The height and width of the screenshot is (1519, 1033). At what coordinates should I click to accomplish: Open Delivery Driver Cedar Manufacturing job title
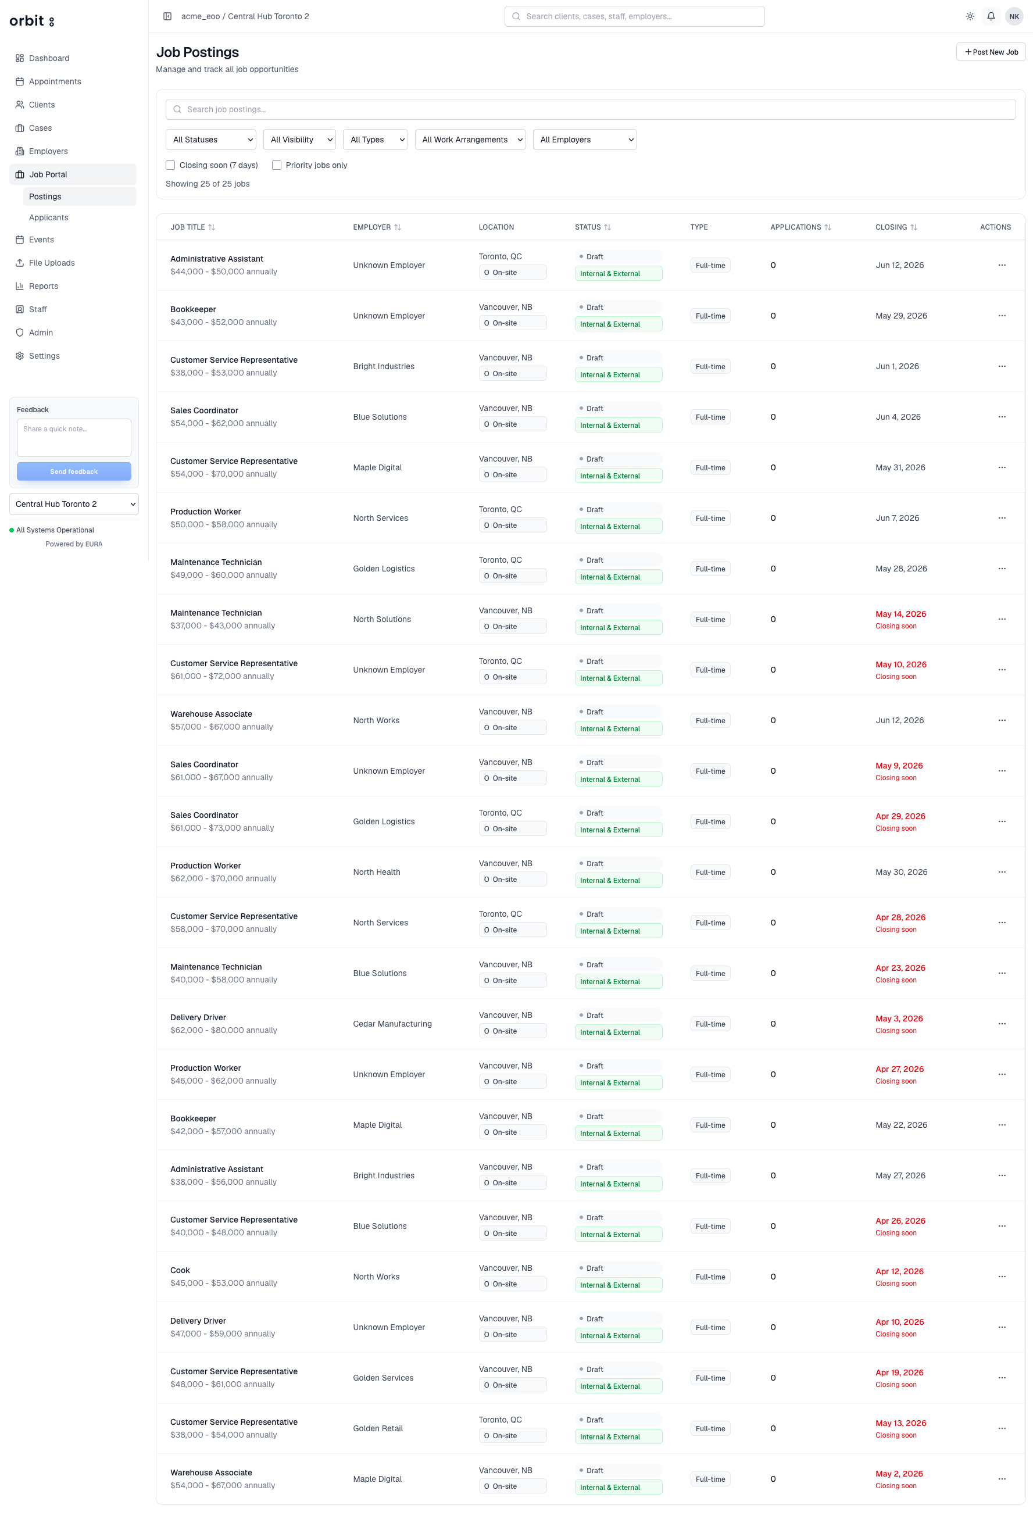tap(198, 1018)
